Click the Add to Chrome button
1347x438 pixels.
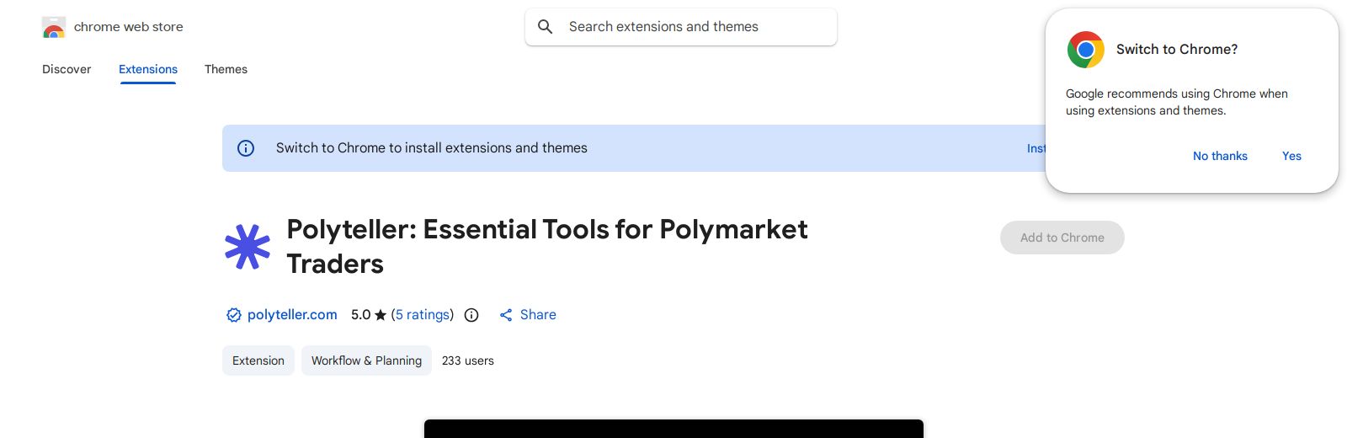[x=1062, y=238]
